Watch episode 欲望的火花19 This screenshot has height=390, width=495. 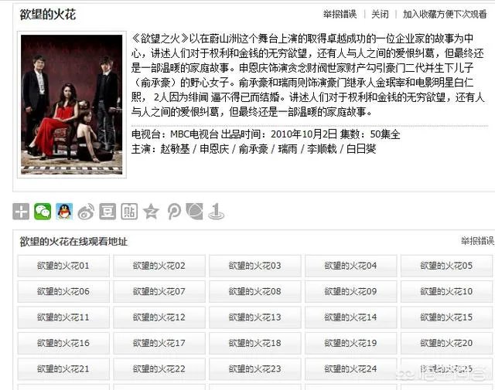tap(350, 343)
